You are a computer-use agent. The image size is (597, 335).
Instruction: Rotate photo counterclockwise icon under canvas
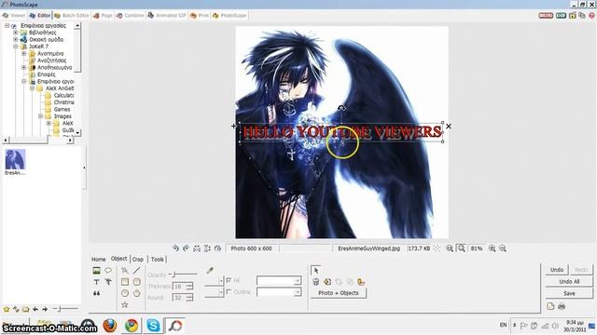click(175, 248)
